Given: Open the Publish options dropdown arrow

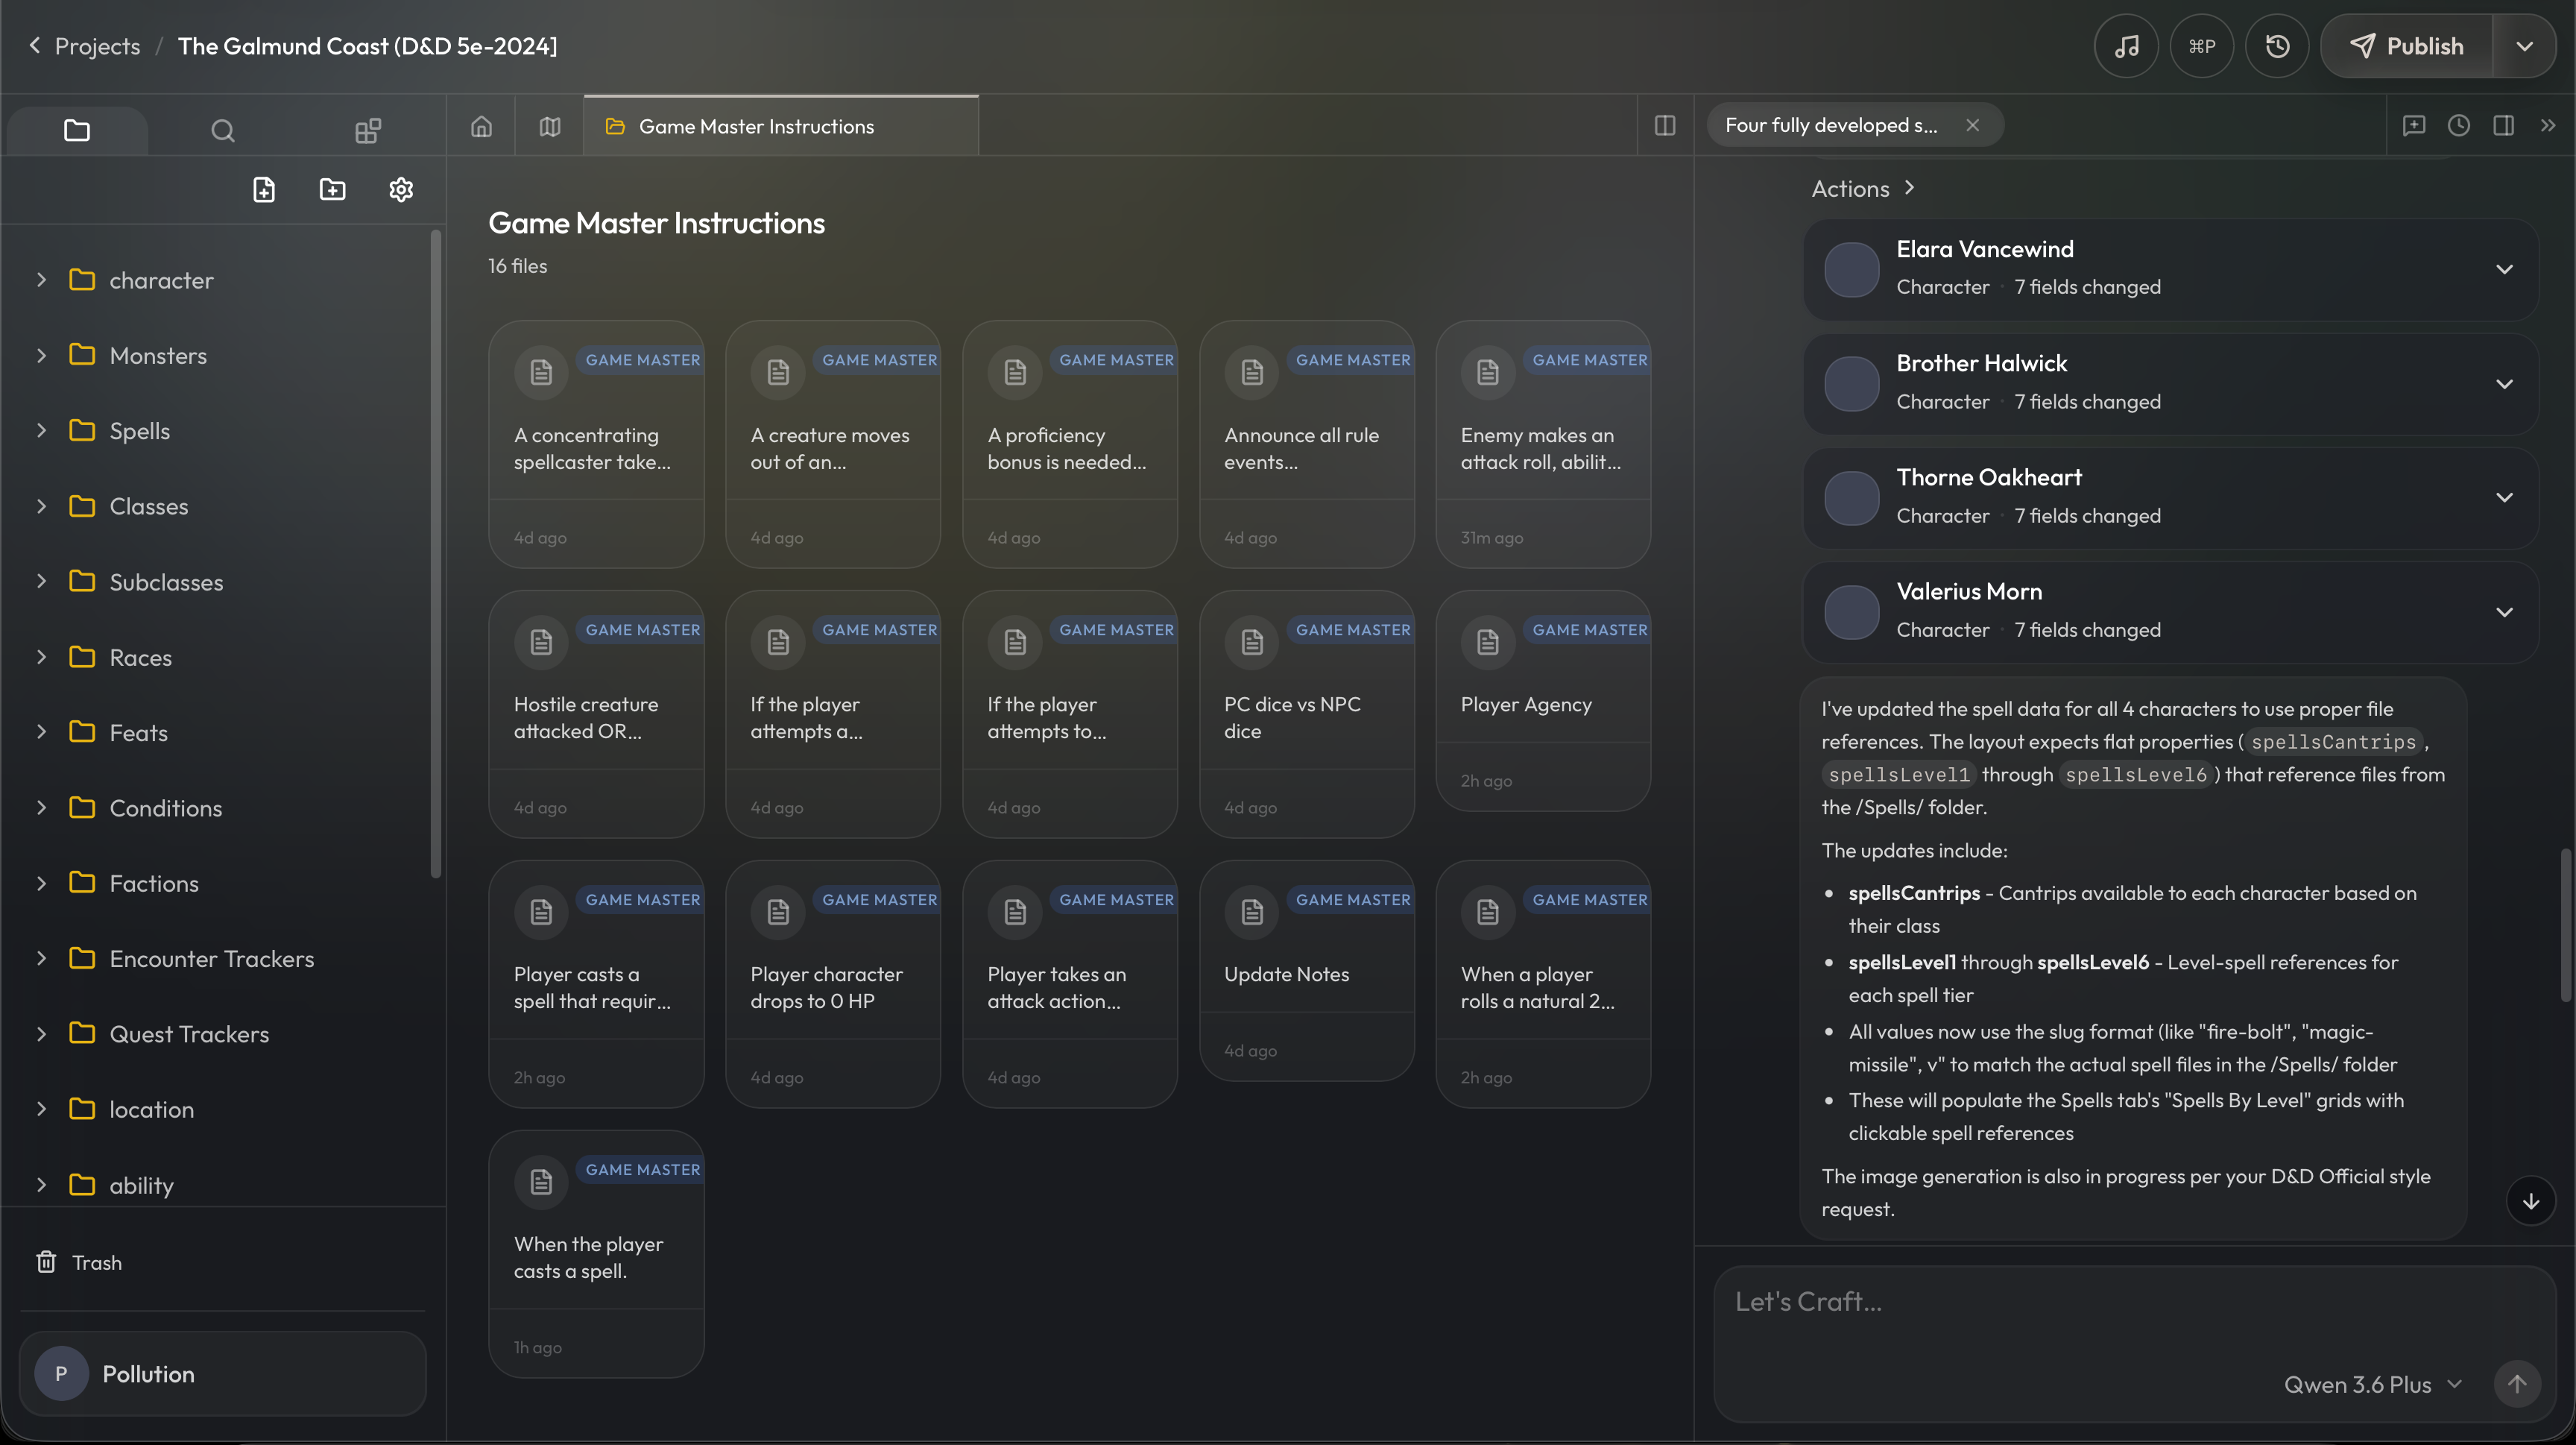Looking at the screenshot, I should (2525, 46).
